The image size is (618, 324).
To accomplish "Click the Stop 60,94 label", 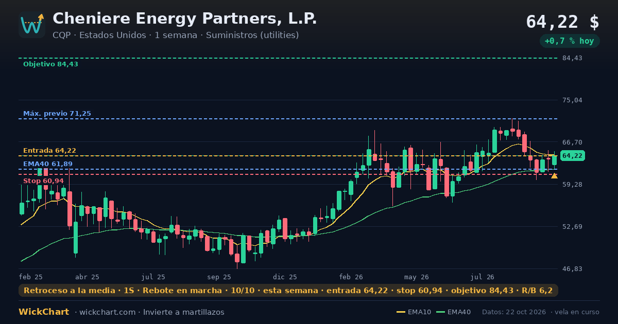I will (x=43, y=181).
